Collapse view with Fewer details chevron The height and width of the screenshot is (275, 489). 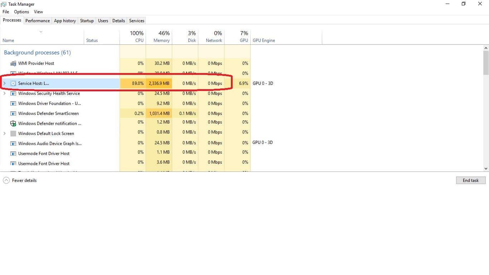click(6, 180)
